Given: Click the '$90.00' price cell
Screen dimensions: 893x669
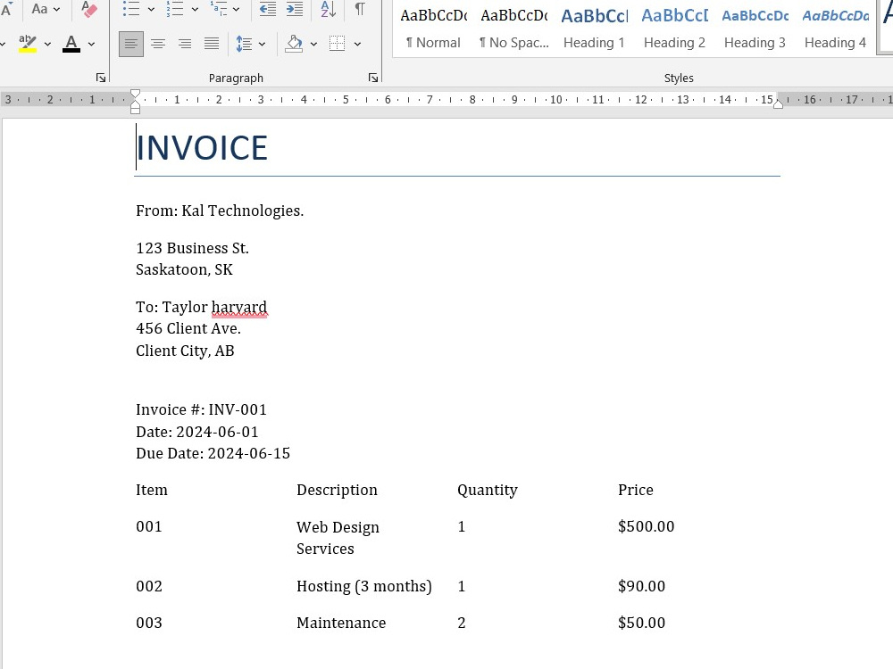Looking at the screenshot, I should click(x=642, y=587).
